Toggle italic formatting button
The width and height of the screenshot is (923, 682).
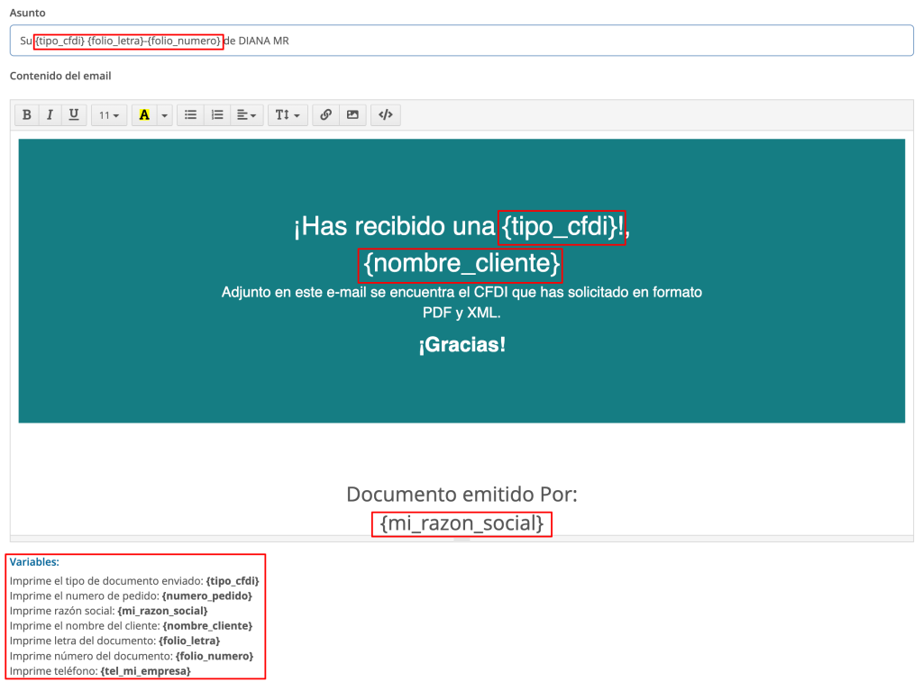(x=50, y=115)
